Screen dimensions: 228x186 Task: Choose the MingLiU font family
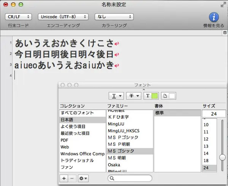pos(130,124)
